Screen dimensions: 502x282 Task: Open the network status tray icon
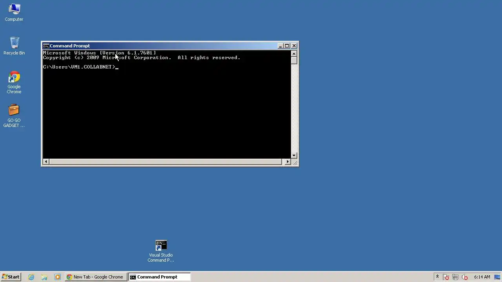[x=455, y=277]
